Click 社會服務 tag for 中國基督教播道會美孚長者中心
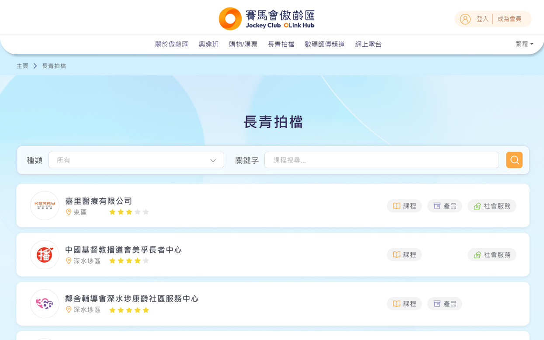Image resolution: width=544 pixels, height=340 pixels. point(492,255)
